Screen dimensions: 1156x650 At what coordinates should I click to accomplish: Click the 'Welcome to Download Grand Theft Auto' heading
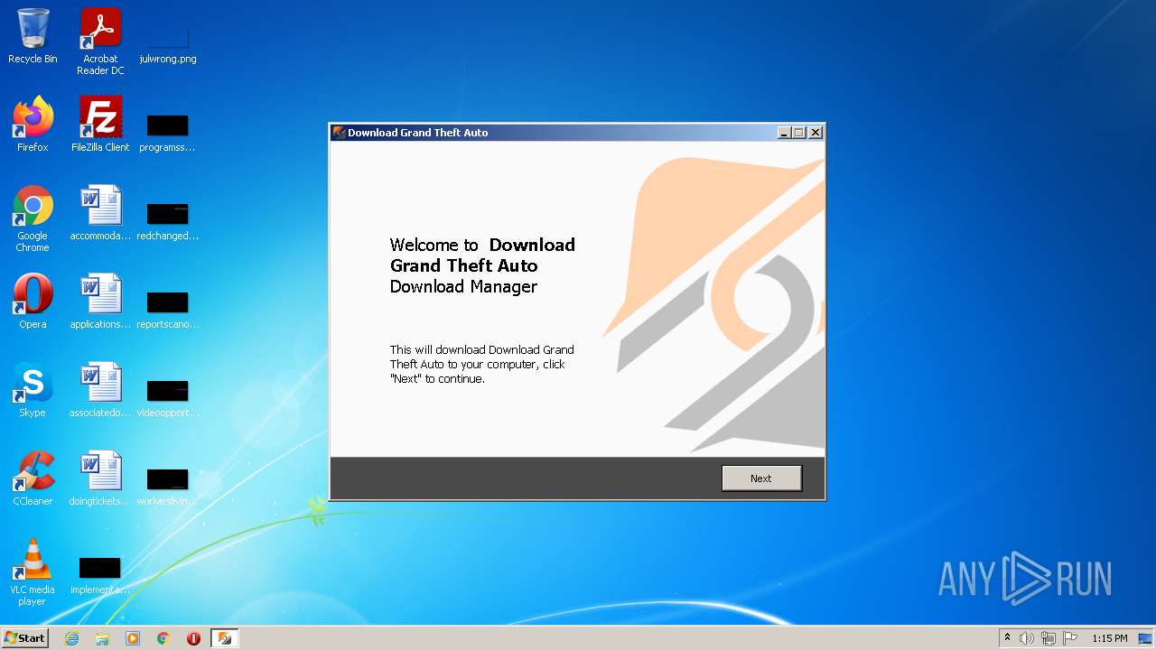(x=482, y=265)
